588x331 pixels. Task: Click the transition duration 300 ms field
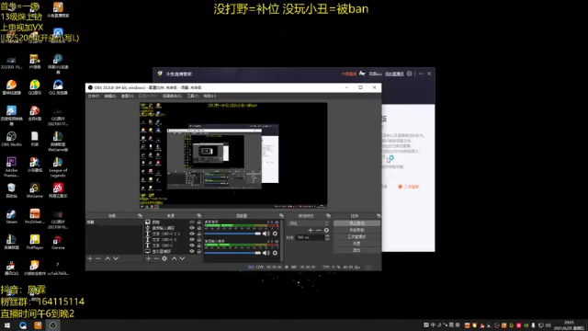[311, 237]
